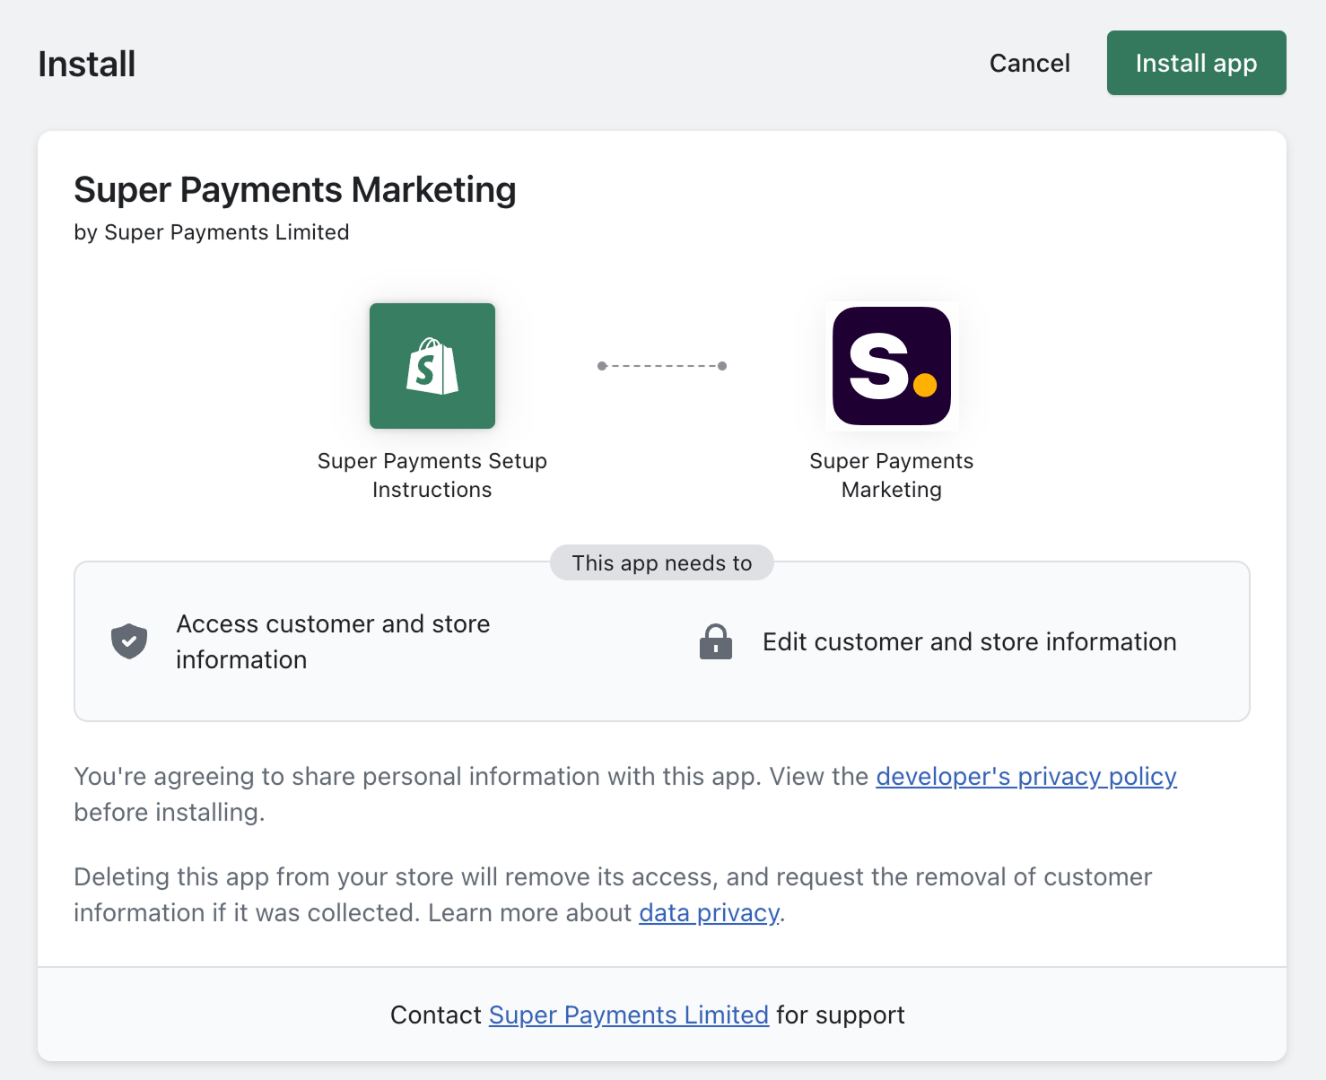
Task: Open the developer's privacy policy link
Action: click(x=1026, y=777)
